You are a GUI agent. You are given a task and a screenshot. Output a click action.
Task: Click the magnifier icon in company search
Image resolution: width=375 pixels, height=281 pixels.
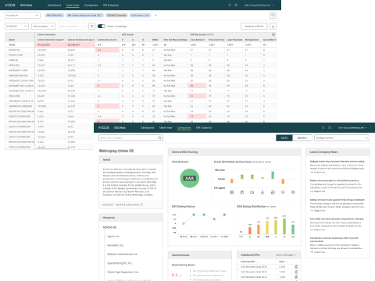(159, 138)
